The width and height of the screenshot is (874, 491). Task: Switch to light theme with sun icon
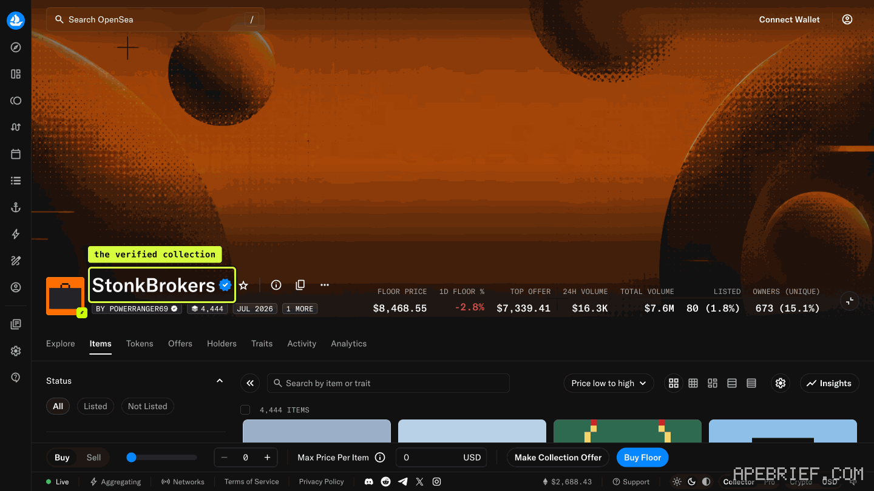click(x=677, y=482)
